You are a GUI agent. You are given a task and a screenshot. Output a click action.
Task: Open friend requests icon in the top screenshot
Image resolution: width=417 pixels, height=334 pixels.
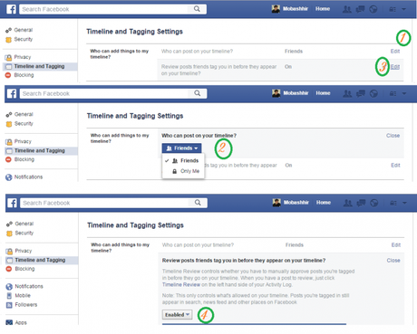pyautogui.click(x=347, y=9)
